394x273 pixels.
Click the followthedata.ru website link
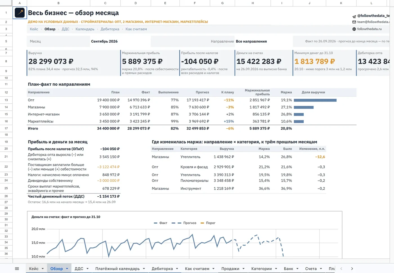[369, 29]
